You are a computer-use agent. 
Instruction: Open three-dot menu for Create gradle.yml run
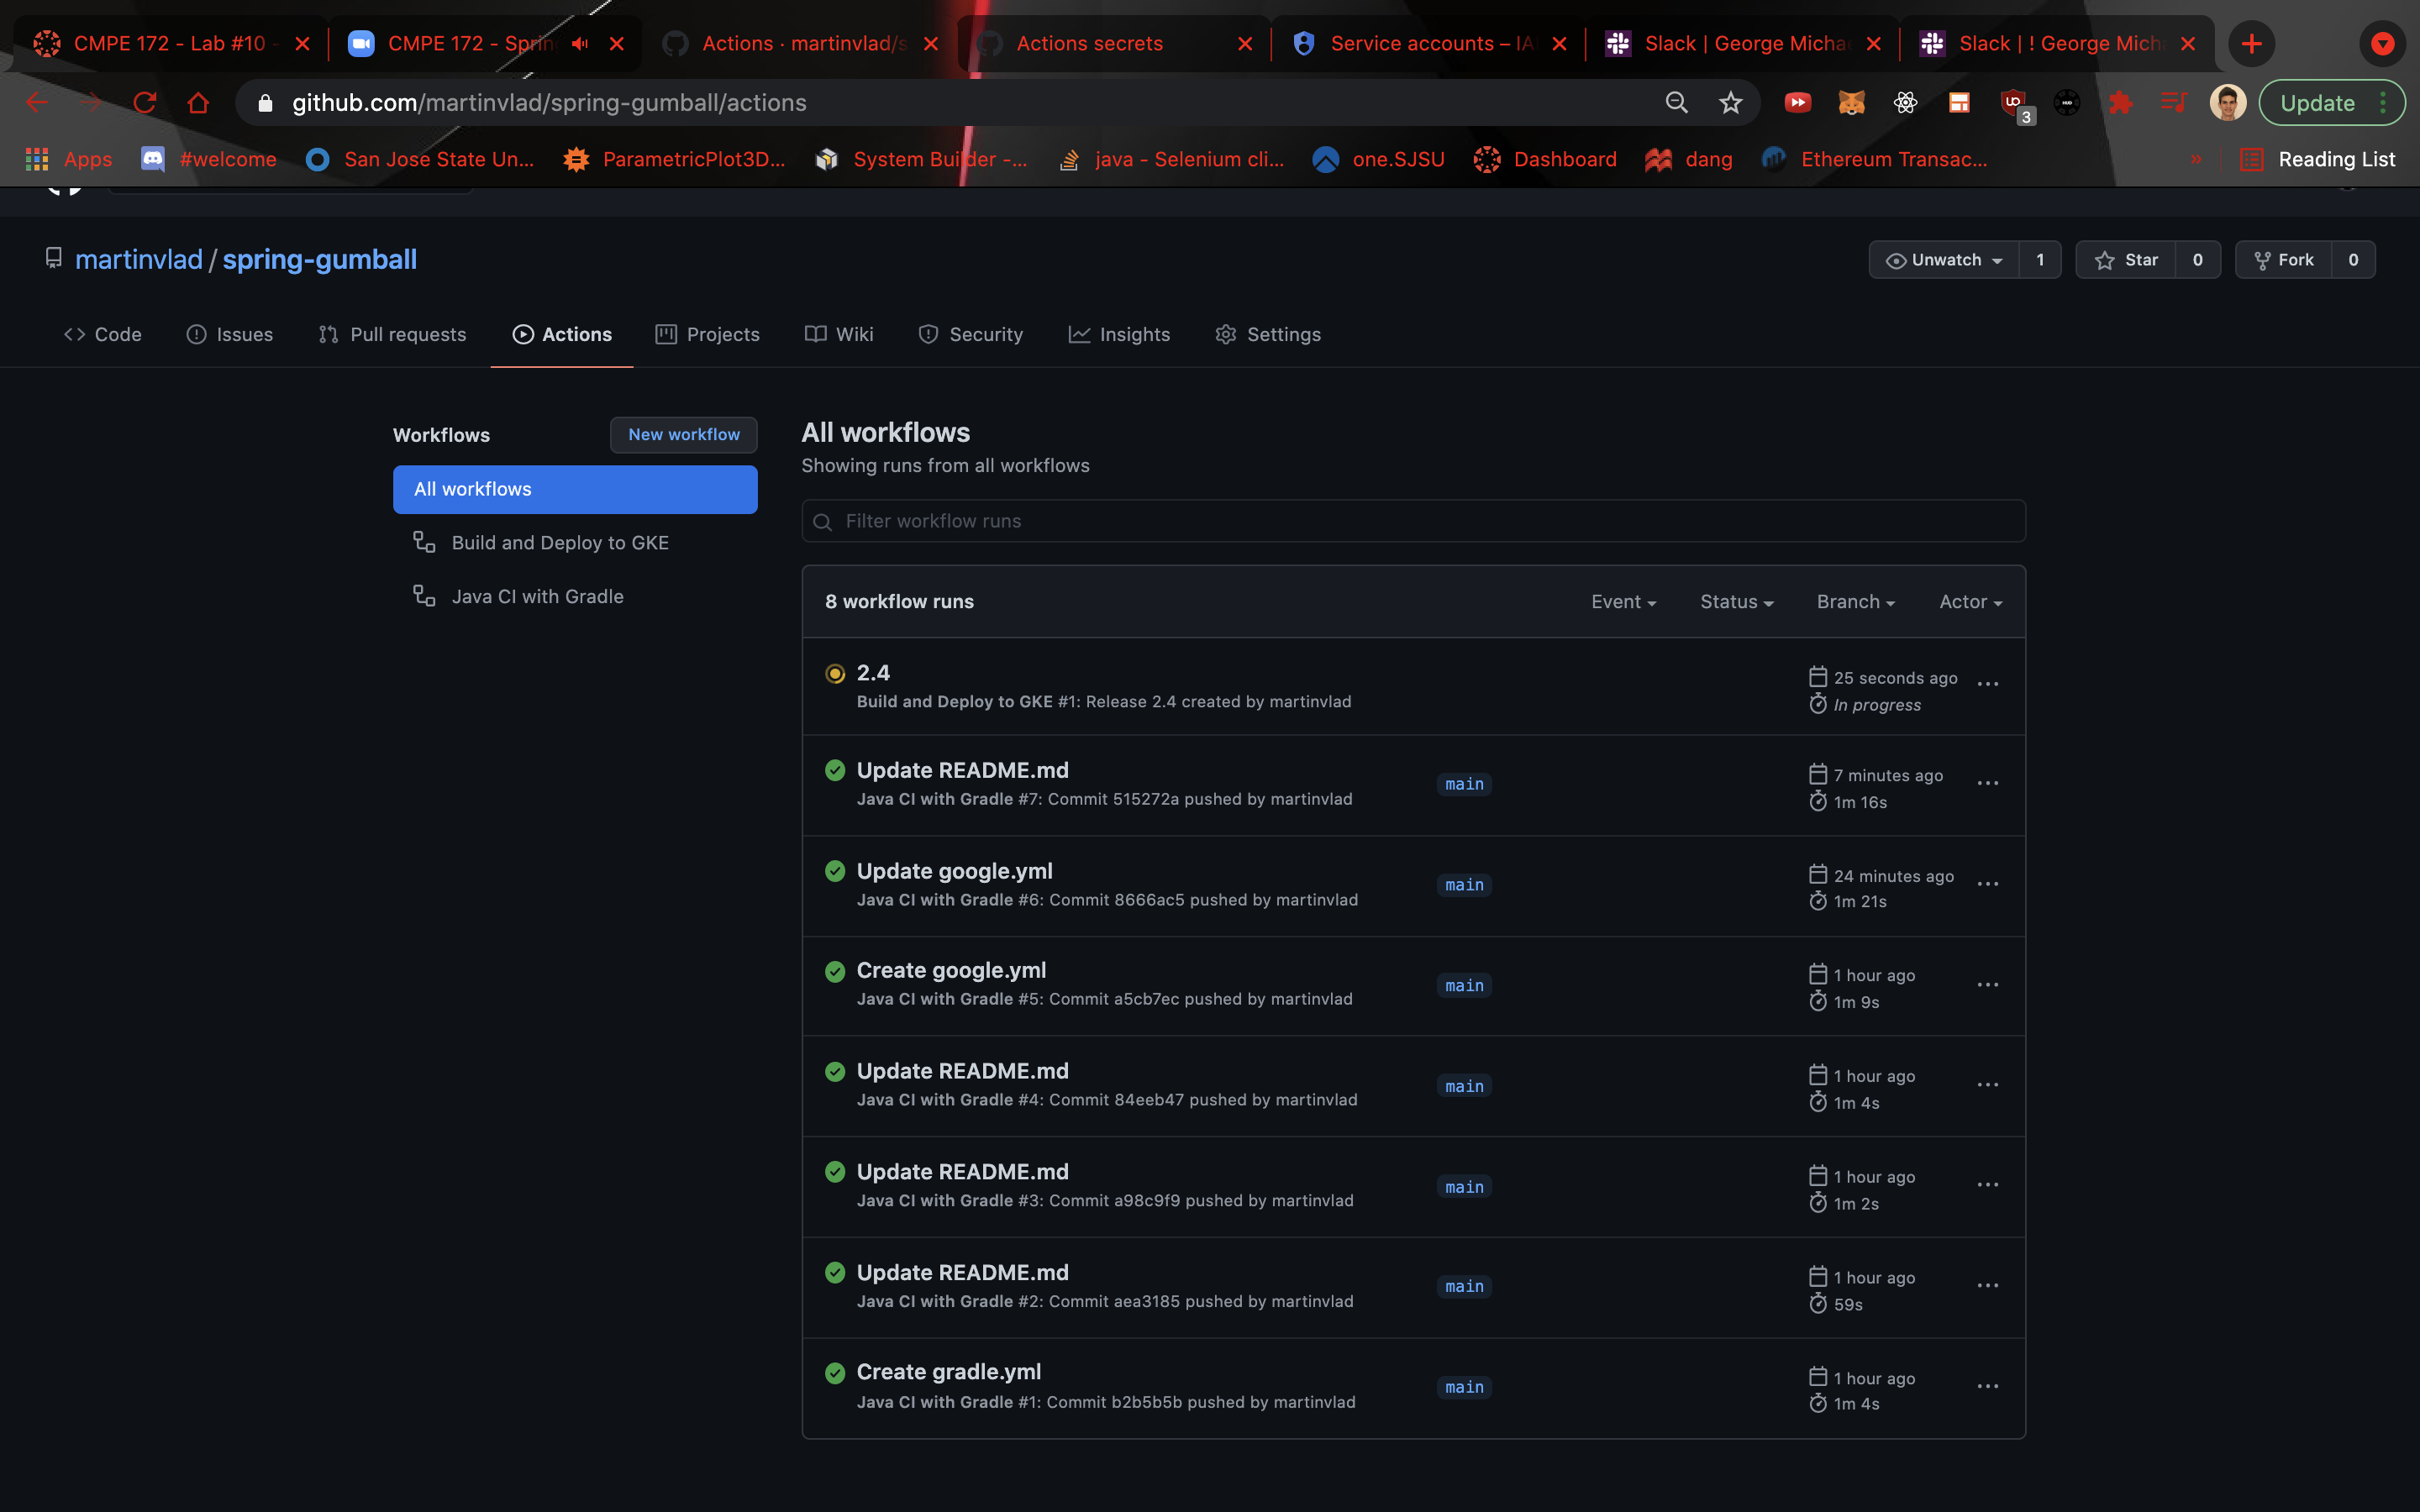tap(1987, 1387)
